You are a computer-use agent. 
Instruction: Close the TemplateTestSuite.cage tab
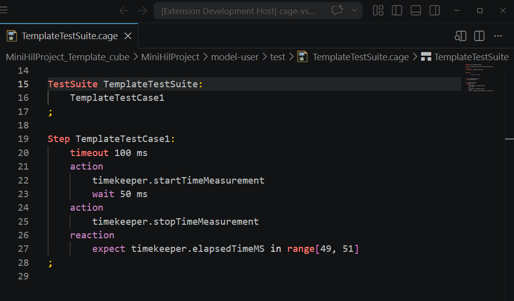128,36
